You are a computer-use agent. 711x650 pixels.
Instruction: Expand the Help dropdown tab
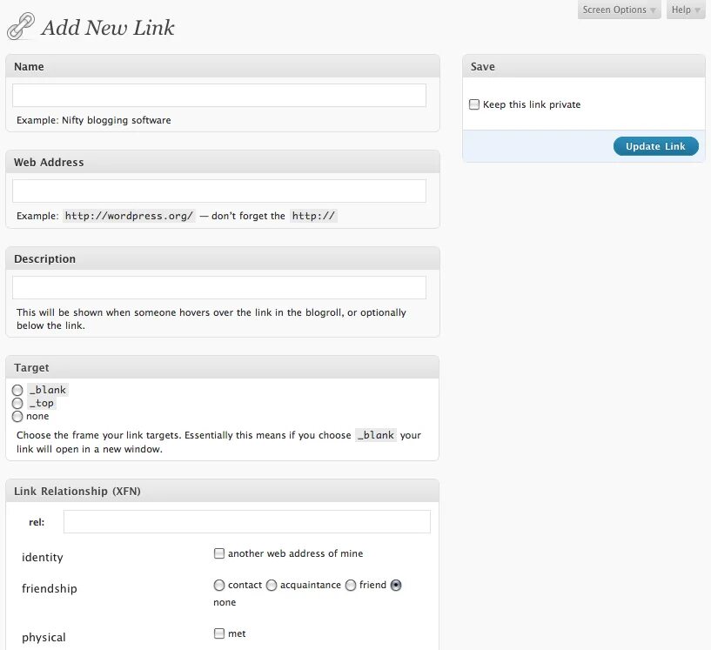coord(685,10)
